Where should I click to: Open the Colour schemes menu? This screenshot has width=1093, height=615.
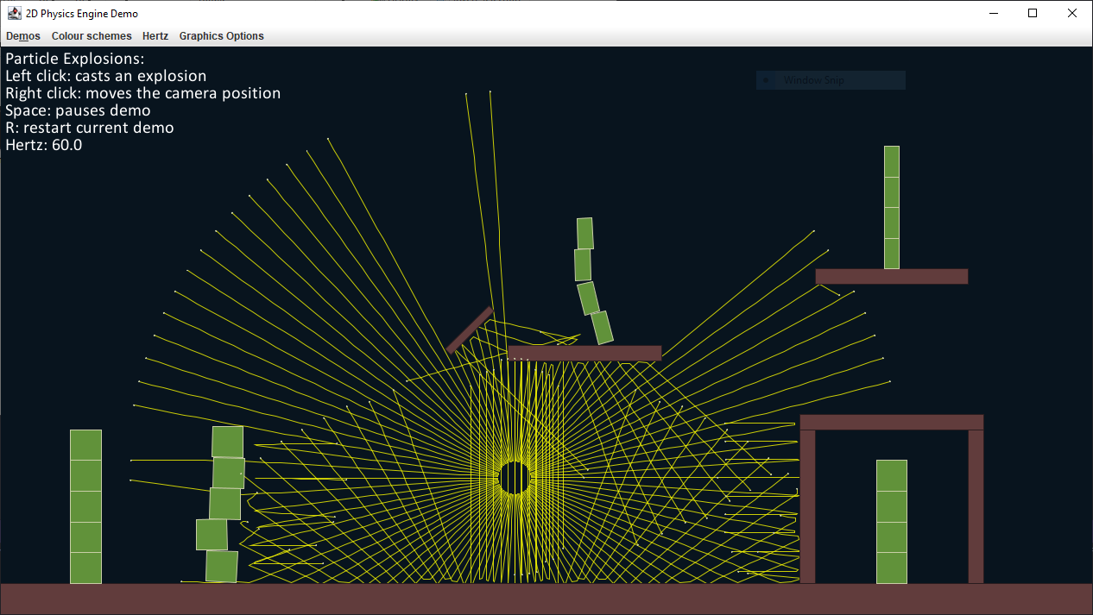92,36
